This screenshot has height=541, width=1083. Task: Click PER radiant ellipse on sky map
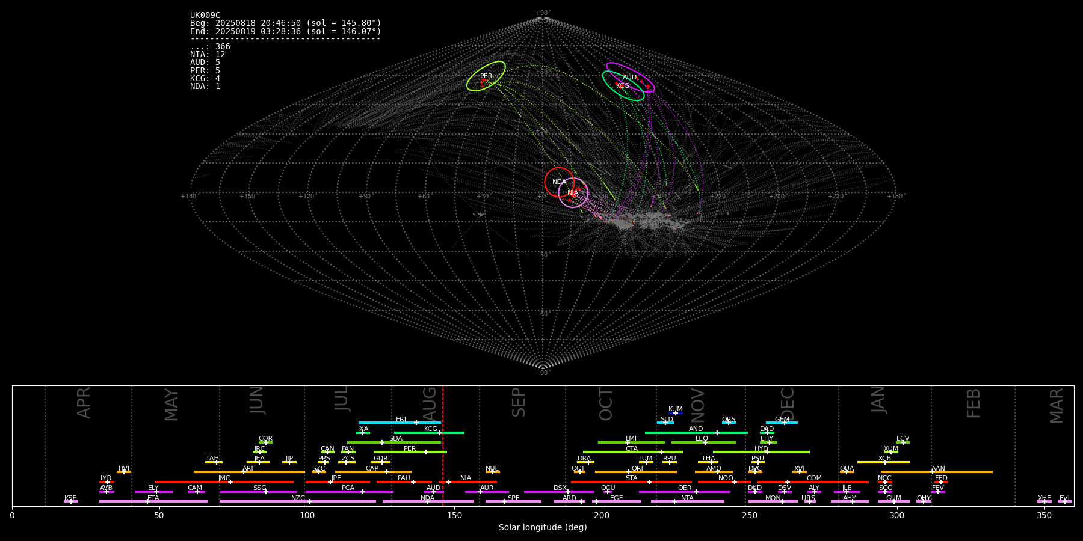click(486, 76)
